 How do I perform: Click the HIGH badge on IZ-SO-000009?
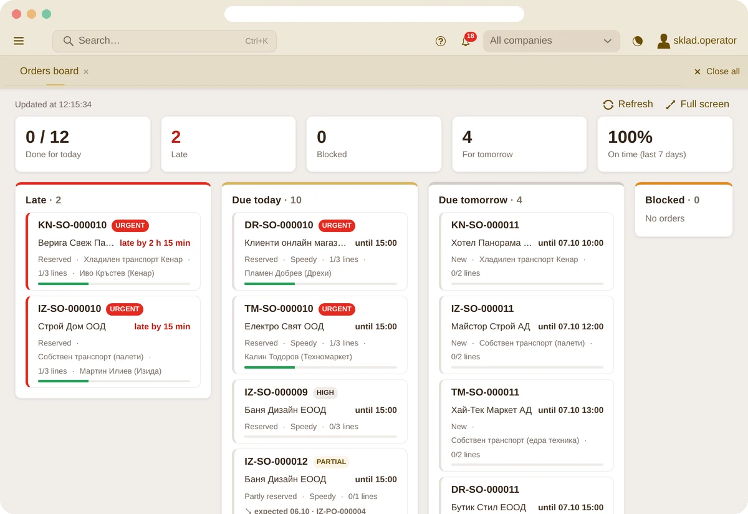click(325, 392)
